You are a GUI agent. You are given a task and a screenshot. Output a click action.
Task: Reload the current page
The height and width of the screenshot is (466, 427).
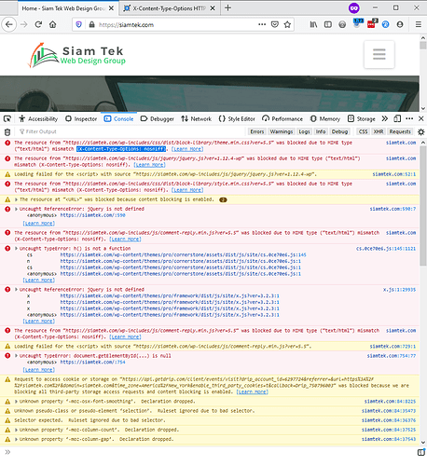38,24
